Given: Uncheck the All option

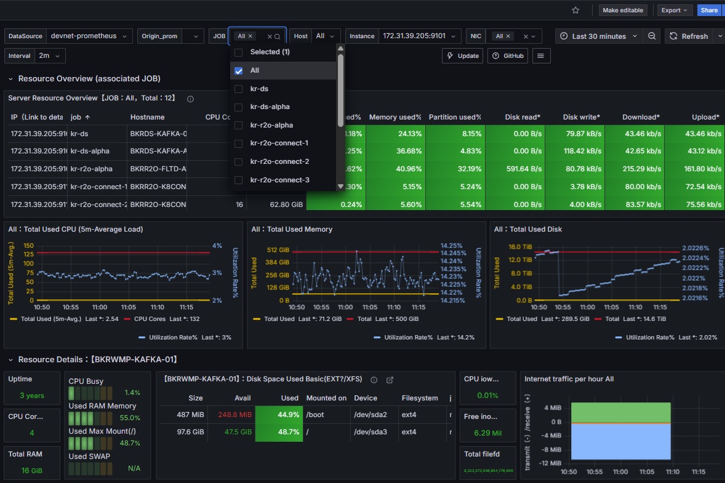Looking at the screenshot, I should (x=239, y=71).
